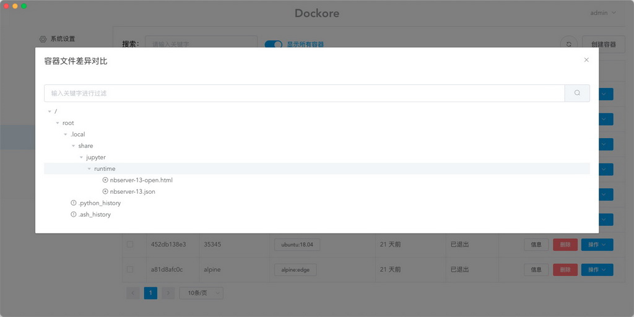
Task: Click the 已退出 status in the alpine row
Action: (460, 270)
